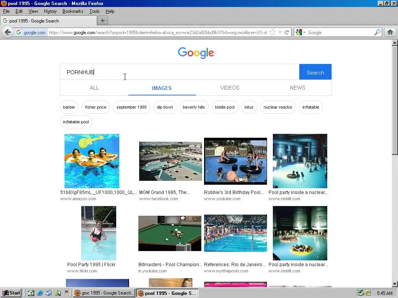Open the Pool Party 1995 Flickr thumbnail
Viewport: 398px width, 298px height.
tap(99, 233)
